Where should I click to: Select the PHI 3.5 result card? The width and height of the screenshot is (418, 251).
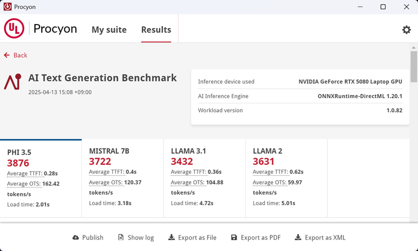click(x=41, y=178)
